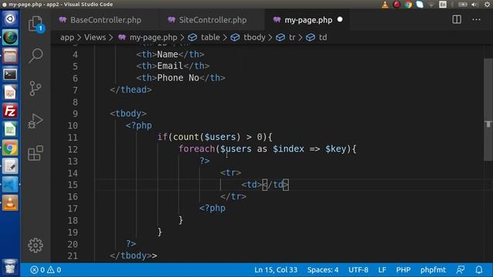
Task: Click the VLC tray icon in top panel
Action: [x=385, y=5]
